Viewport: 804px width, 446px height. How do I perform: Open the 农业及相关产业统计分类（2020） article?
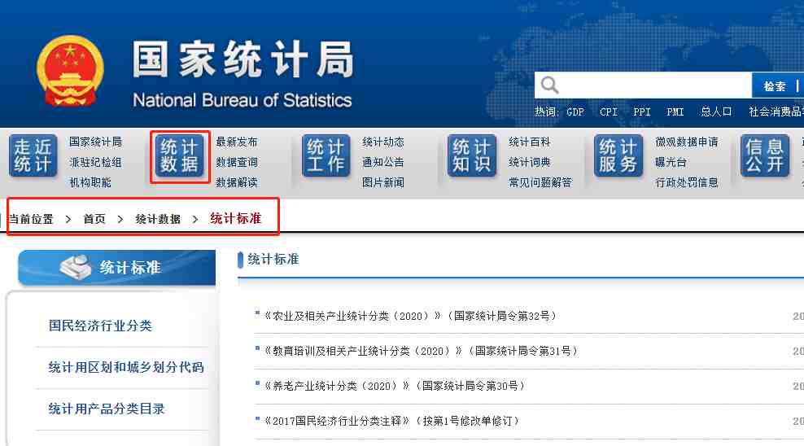[410, 316]
